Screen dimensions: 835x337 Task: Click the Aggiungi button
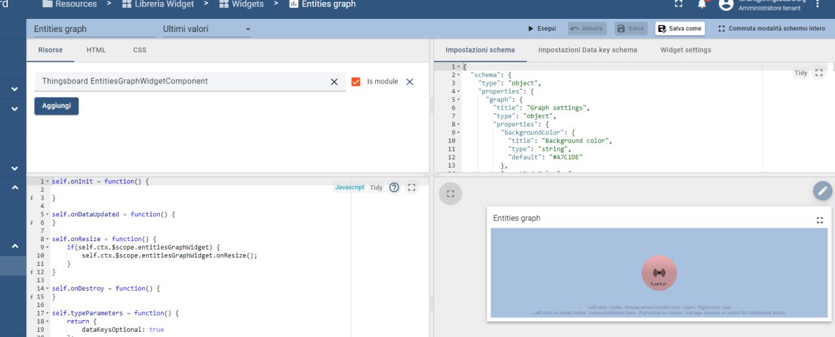click(56, 106)
